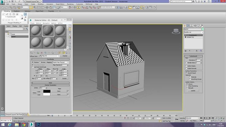This screenshot has height=127, width=226.
Task: Open the Rendering menu
Action: point(70,4)
